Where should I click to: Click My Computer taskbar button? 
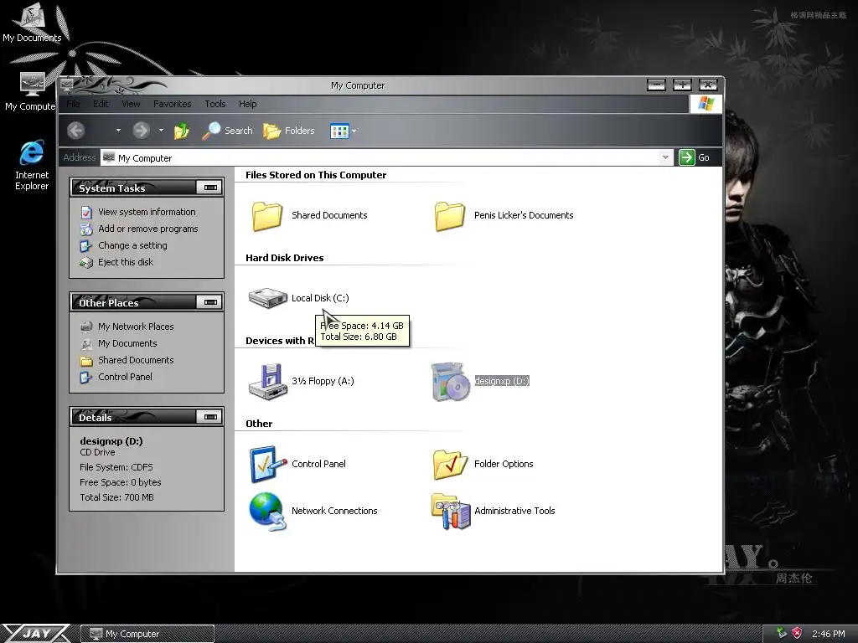[x=147, y=634]
